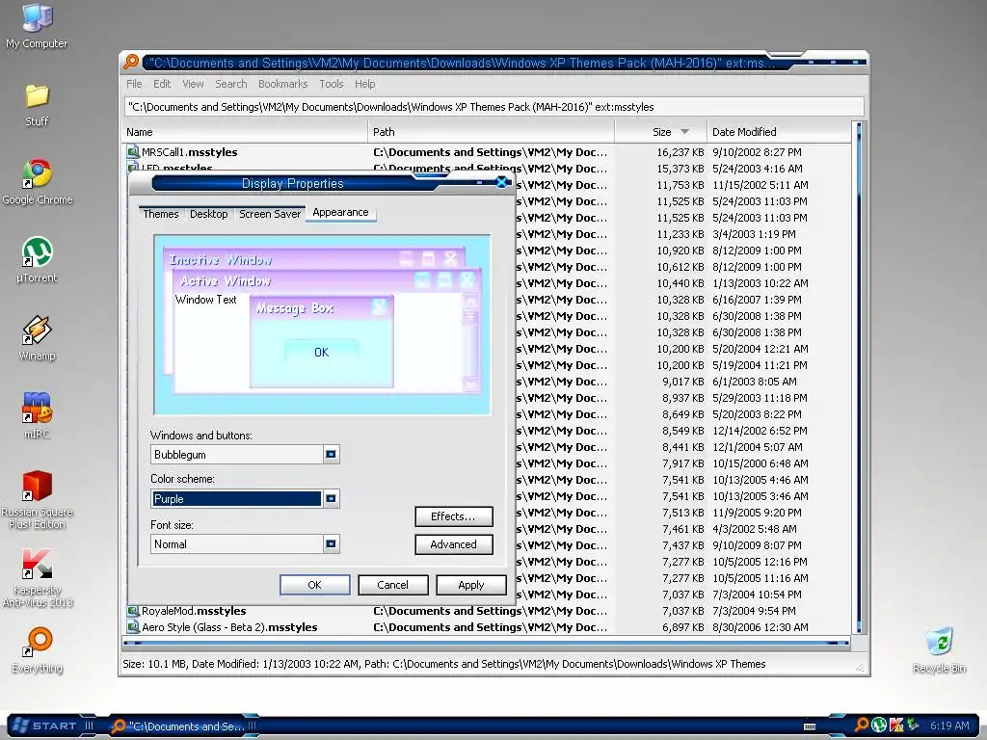Launch the Google Chrome desktop shortcut
Screen dimensions: 987x740
tap(38, 182)
